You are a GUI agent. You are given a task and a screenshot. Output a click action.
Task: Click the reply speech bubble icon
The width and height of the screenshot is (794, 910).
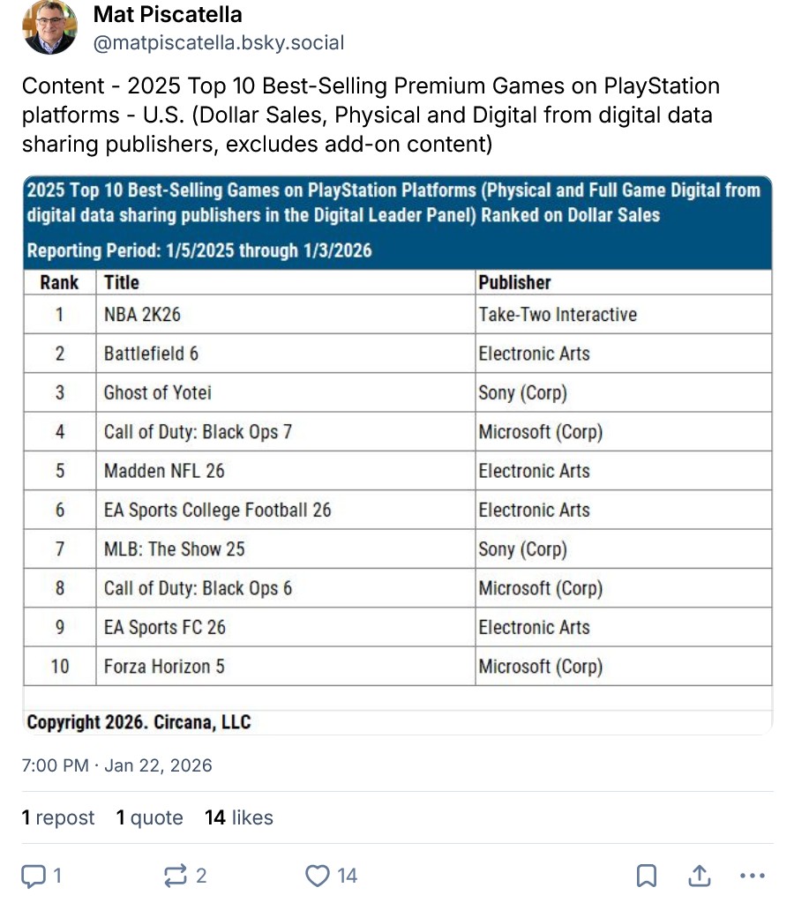[x=34, y=876]
